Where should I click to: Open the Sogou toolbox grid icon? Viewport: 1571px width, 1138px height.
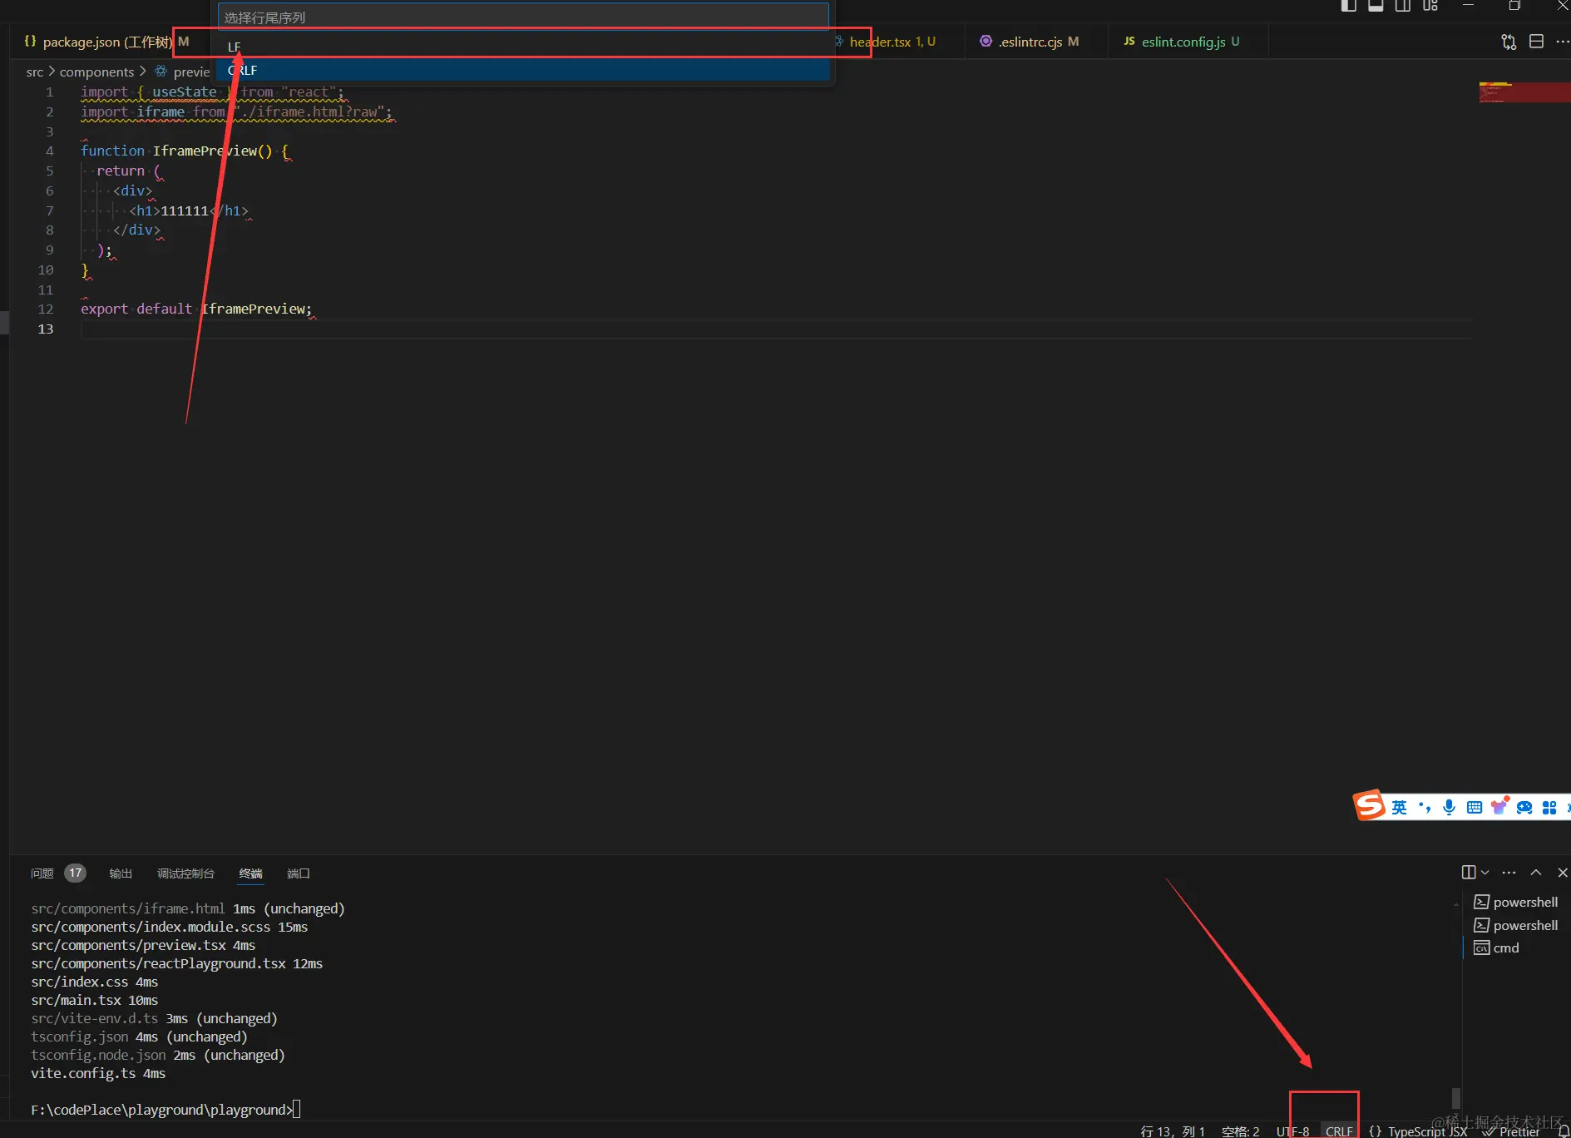(x=1549, y=807)
